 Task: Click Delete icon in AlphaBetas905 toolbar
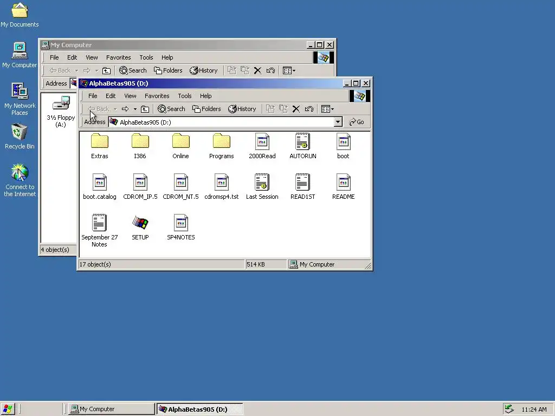(x=296, y=109)
